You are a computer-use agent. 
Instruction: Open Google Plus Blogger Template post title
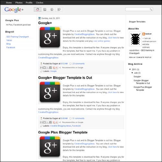[x=63, y=132]
